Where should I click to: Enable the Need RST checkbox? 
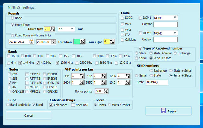pos(73,105)
